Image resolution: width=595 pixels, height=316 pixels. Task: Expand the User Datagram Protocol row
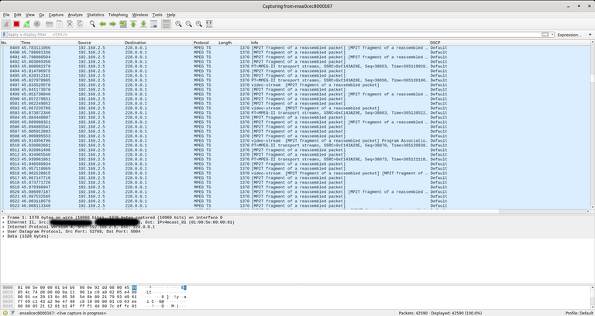[x=4, y=232]
